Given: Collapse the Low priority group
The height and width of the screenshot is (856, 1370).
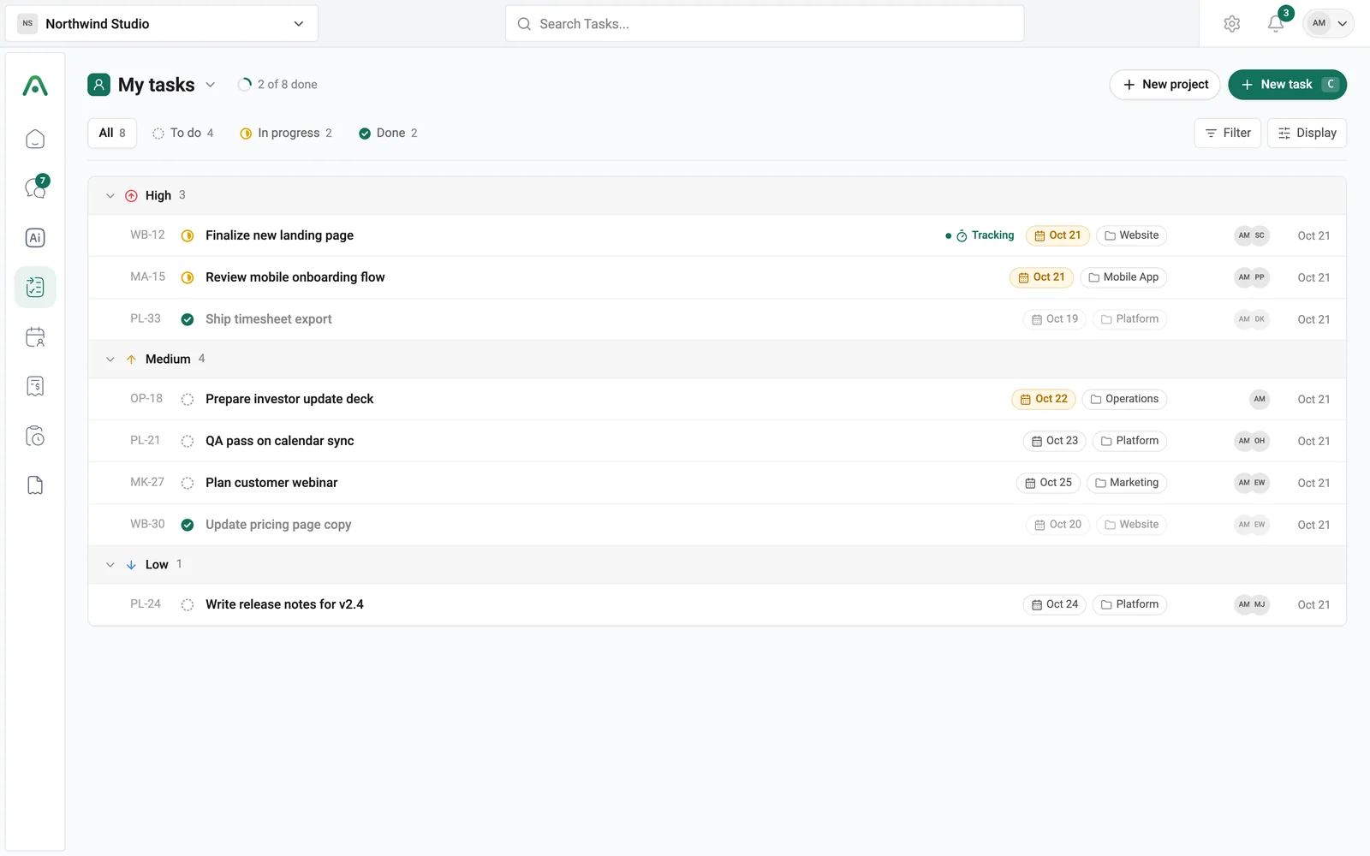Looking at the screenshot, I should (110, 565).
